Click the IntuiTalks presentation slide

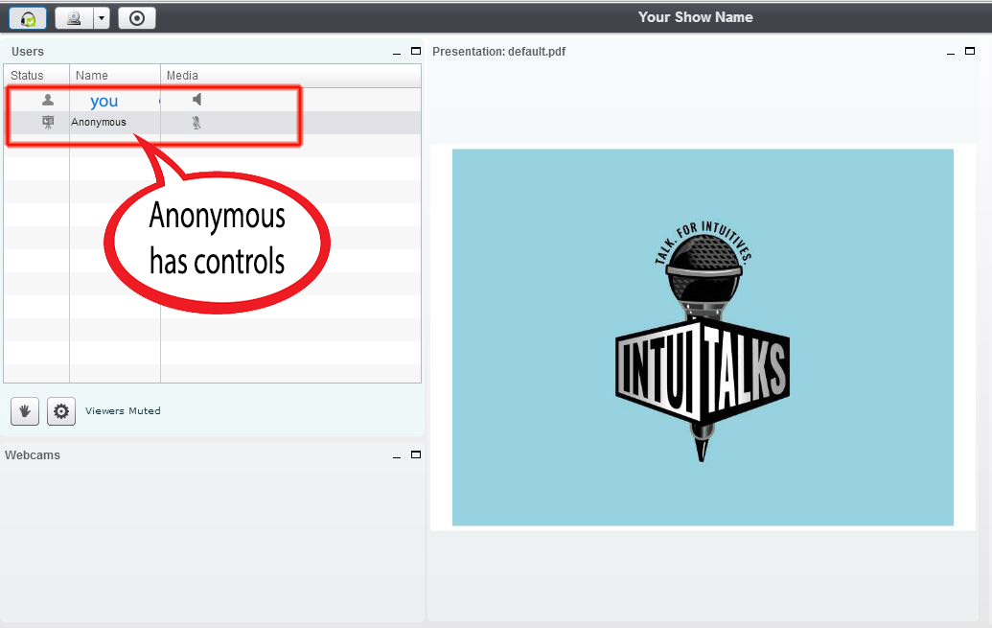(703, 337)
